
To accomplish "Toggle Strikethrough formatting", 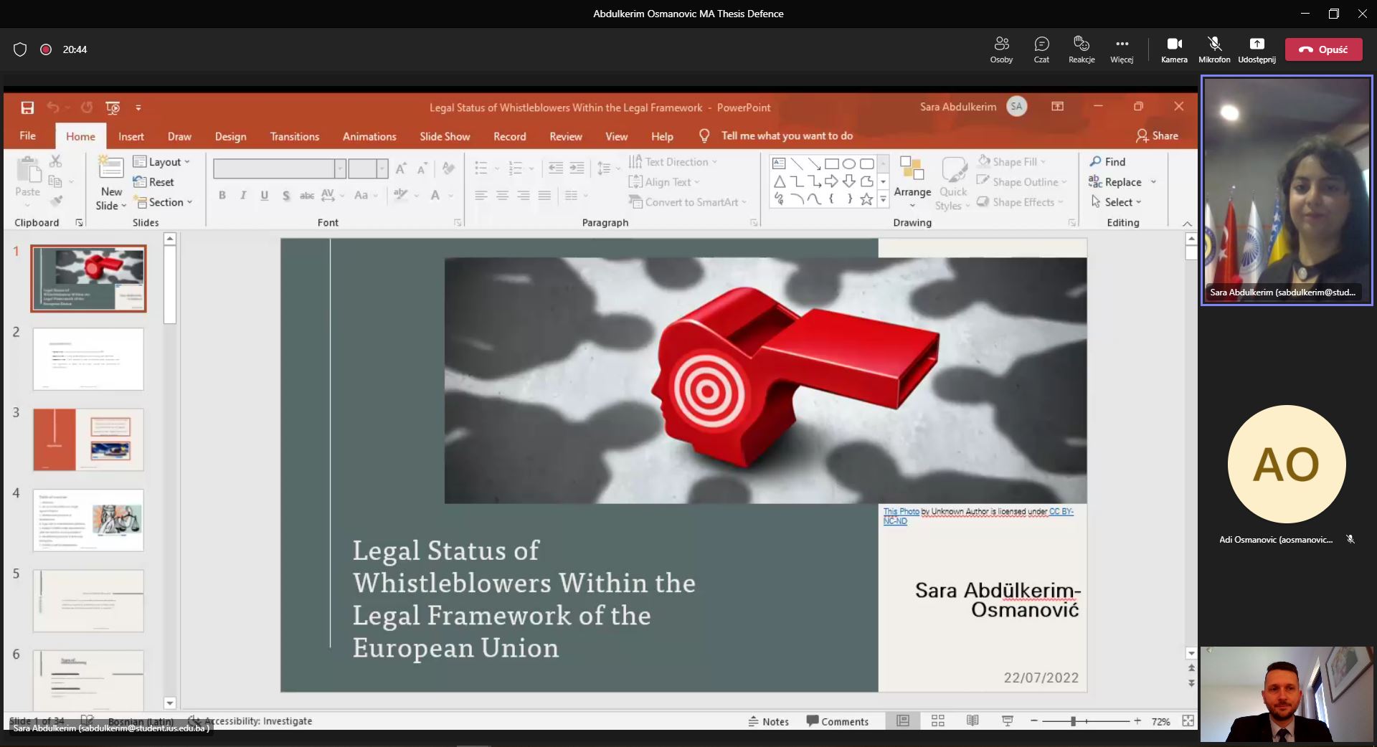I will click(307, 195).
